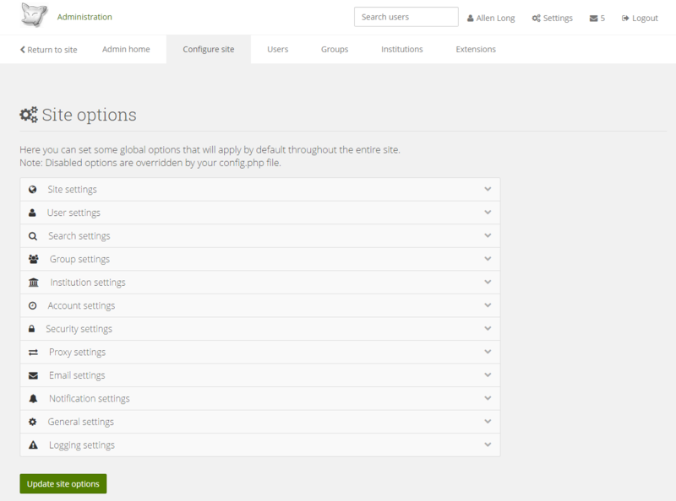Click the clock icon for Account settings
The width and height of the screenshot is (676, 501).
pos(32,305)
